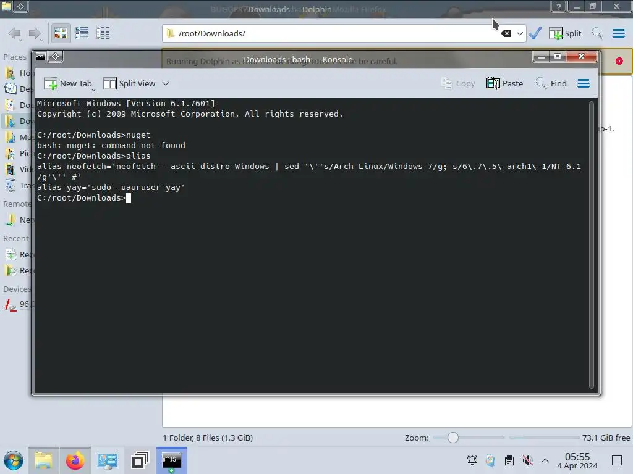Open System Settings taskbar icon
Screen dimensions: 633x474
(x=108, y=460)
